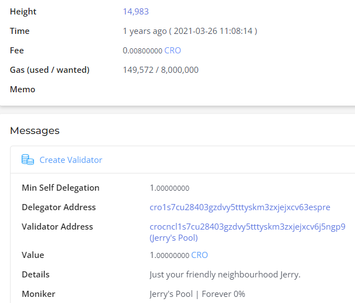The height and width of the screenshot is (303, 355).
Task: Select the Value amount 1.00000000
Action: 170,255
